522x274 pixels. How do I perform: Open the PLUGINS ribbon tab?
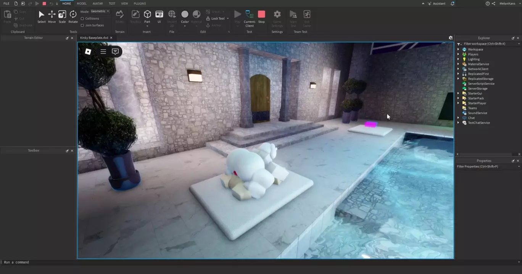(x=140, y=3)
